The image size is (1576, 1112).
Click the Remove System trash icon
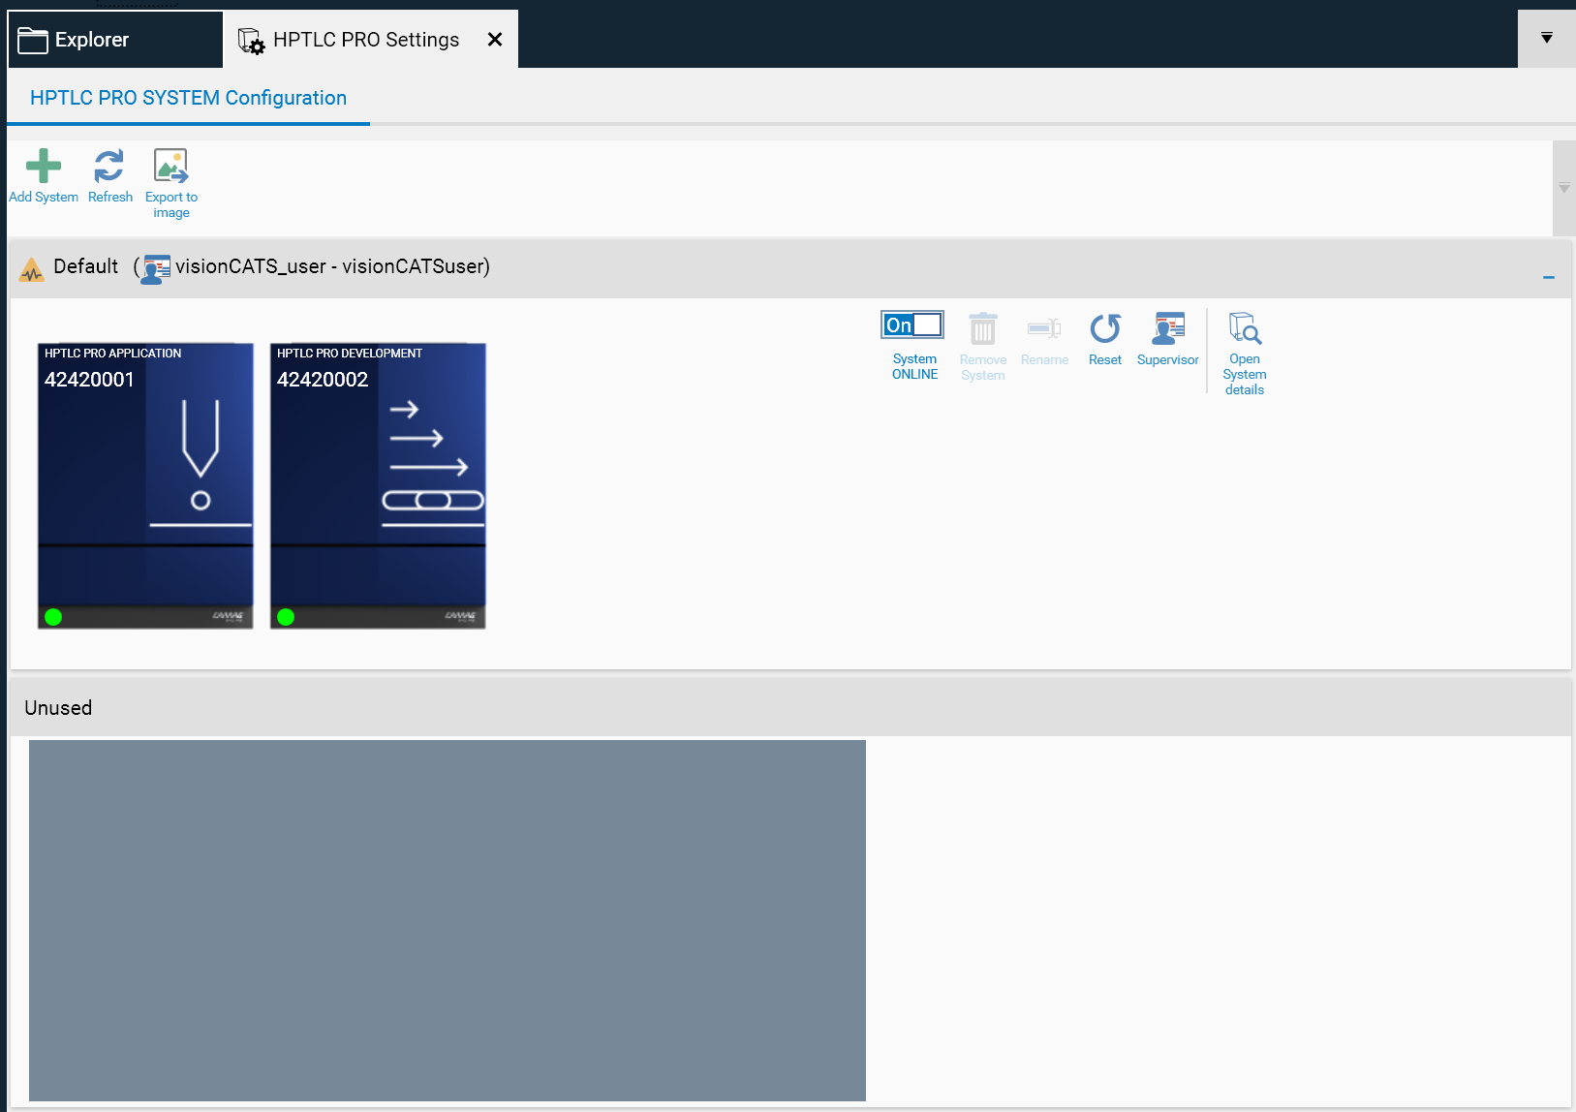coord(982,330)
